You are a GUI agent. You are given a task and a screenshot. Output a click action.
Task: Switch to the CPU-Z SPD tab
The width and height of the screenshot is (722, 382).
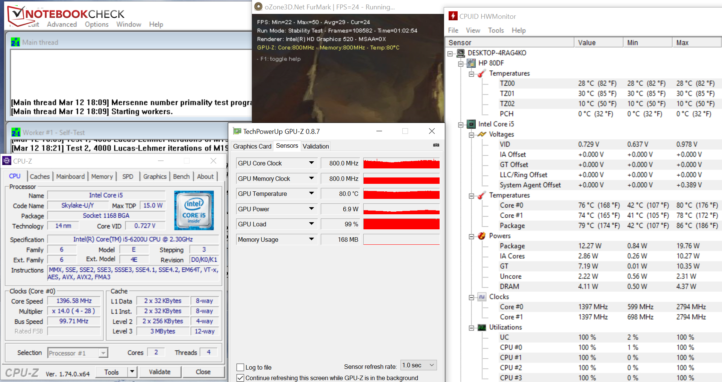pyautogui.click(x=128, y=176)
